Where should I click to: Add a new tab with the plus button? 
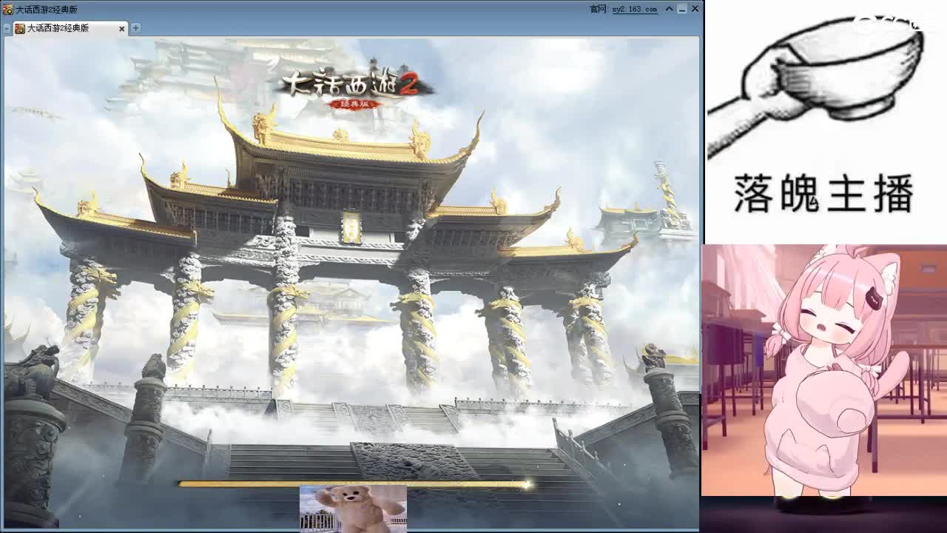coord(135,28)
